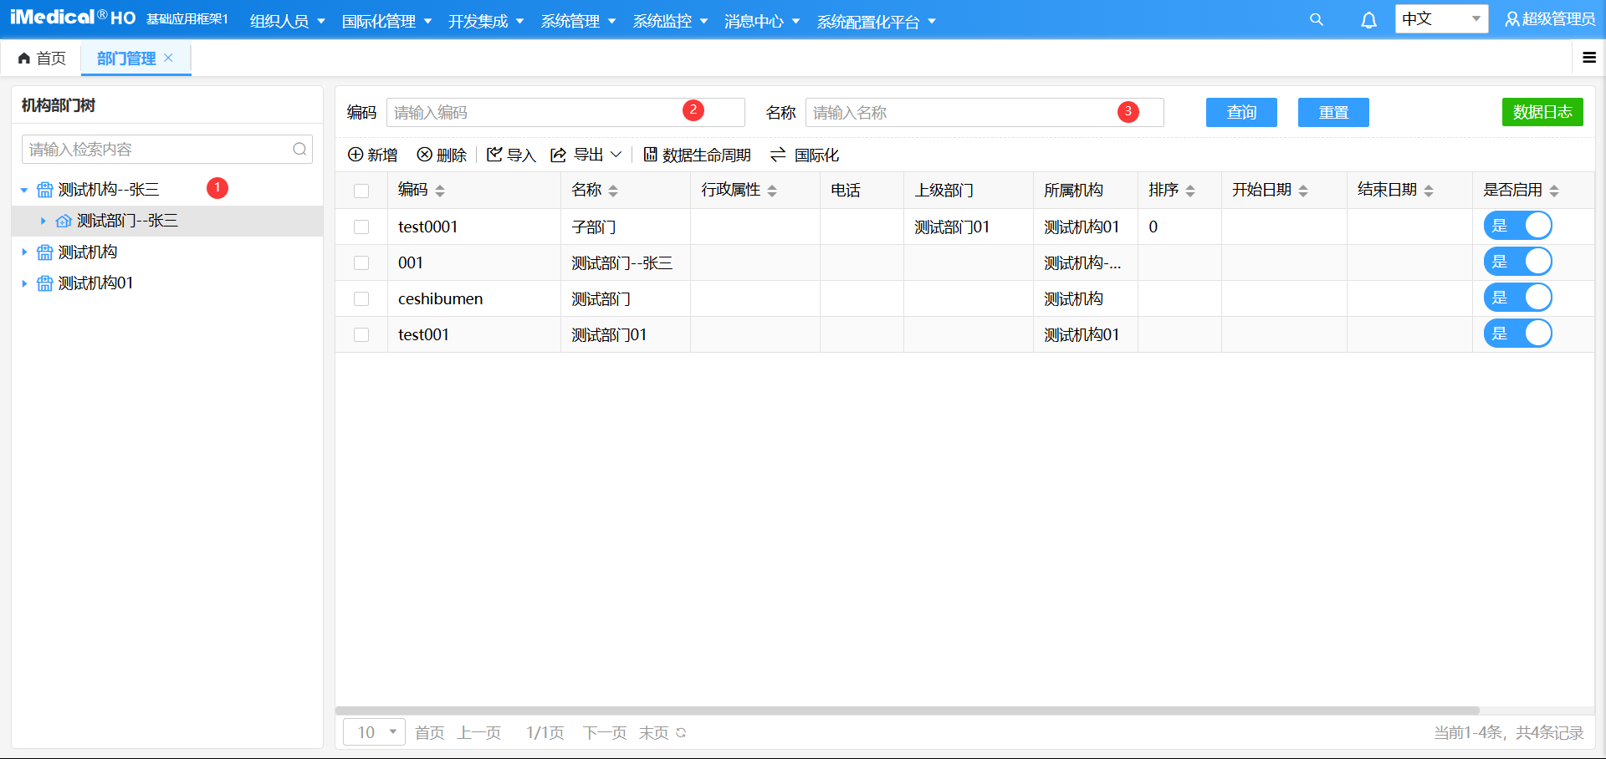The height and width of the screenshot is (759, 1606).
Task: Open the notifications bell icon
Action: 1368,20
